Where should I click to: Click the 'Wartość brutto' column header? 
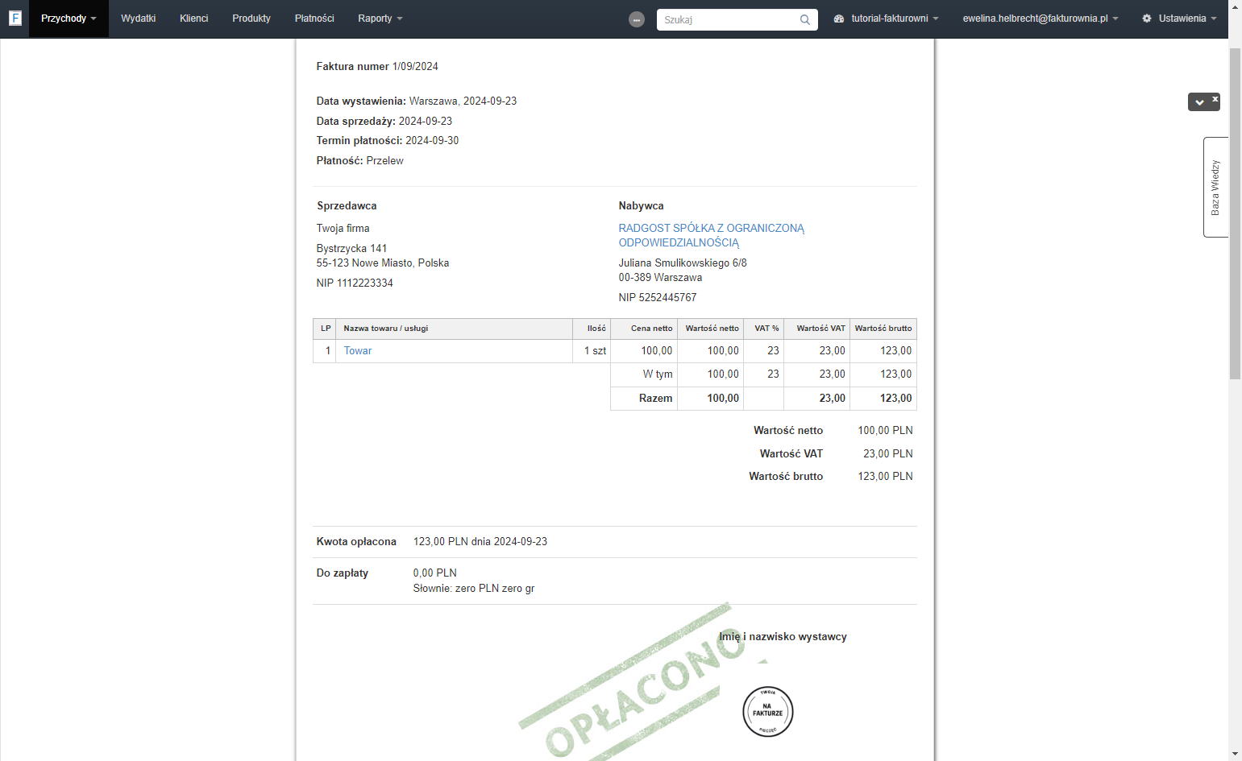point(883,329)
